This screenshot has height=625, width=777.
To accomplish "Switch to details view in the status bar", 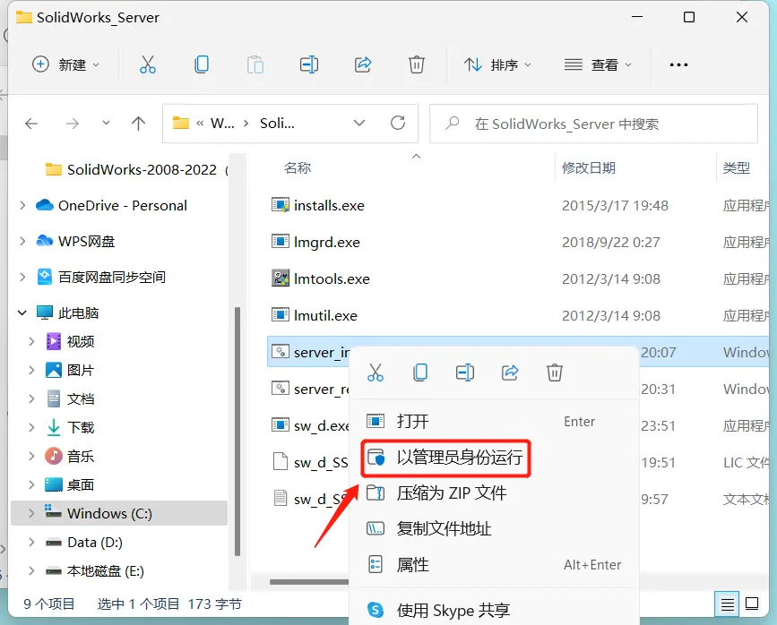I will click(727, 604).
